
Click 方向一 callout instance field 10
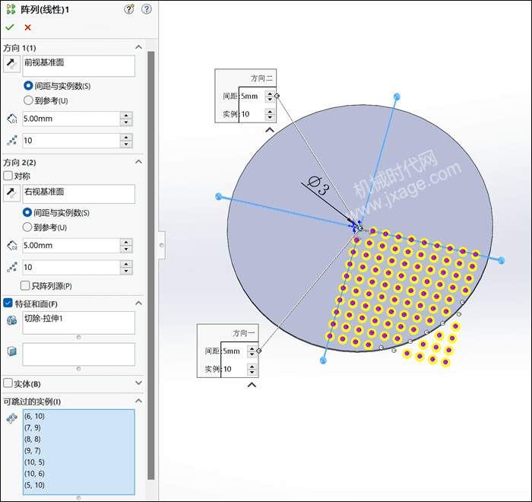pyautogui.click(x=234, y=369)
